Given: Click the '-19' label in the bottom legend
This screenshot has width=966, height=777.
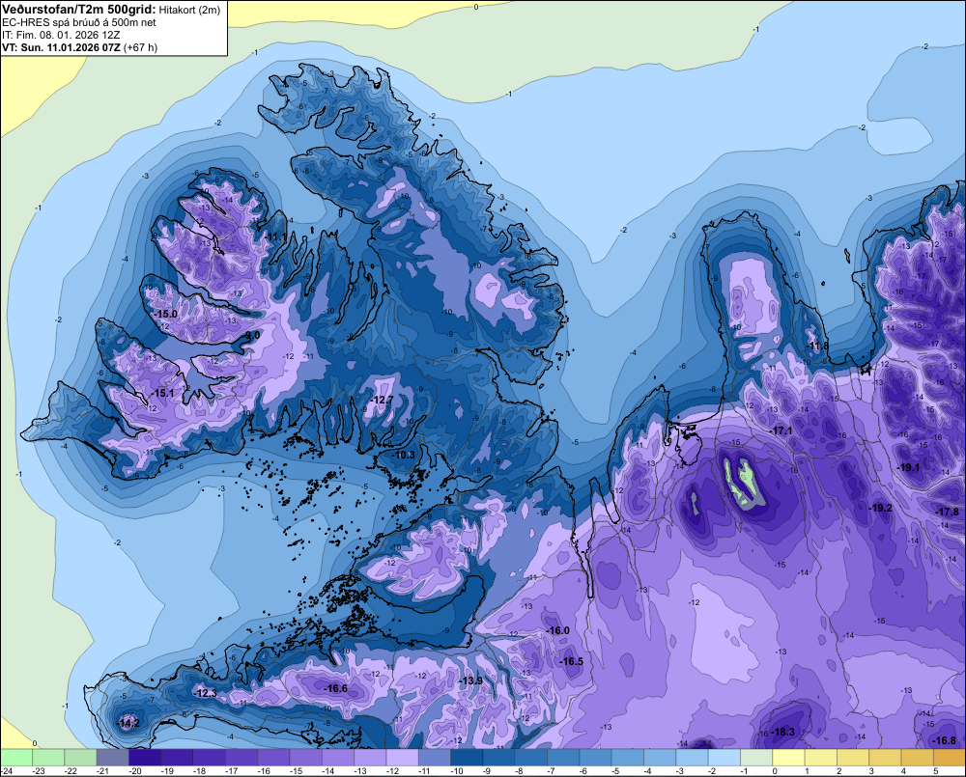Looking at the screenshot, I should coord(169,771).
